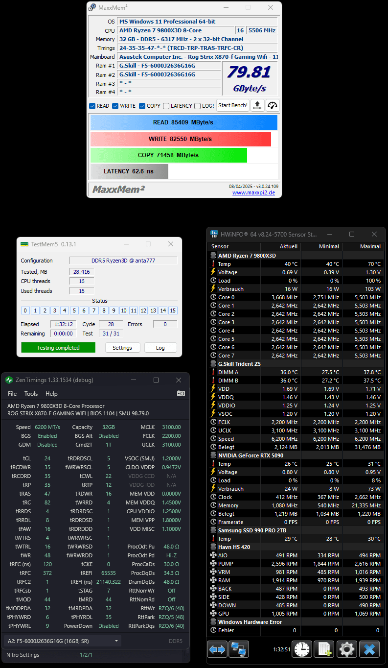Open ZenTimings A2 DIMM selector dropdown
This screenshot has height=668, width=388.
pyautogui.click(x=62, y=641)
